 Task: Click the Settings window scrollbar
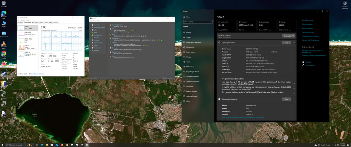pos(328,75)
